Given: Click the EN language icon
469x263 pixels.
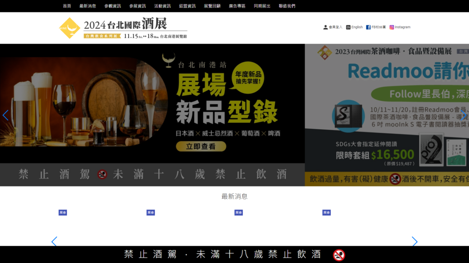Looking at the screenshot, I should (348, 27).
